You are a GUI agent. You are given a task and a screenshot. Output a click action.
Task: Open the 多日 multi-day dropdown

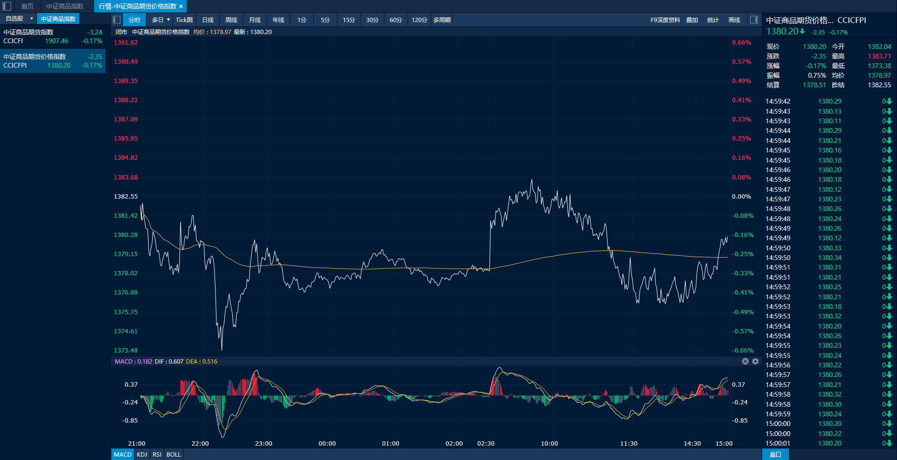[161, 20]
